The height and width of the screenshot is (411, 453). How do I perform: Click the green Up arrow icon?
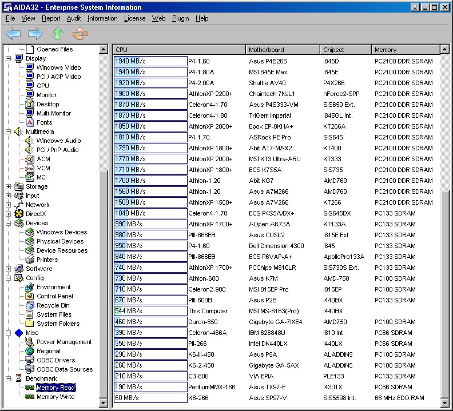click(x=58, y=34)
